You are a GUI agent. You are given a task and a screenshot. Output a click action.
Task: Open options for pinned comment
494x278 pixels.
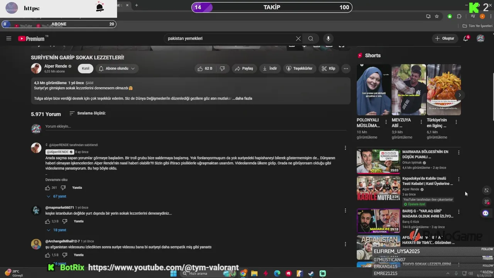click(x=345, y=148)
